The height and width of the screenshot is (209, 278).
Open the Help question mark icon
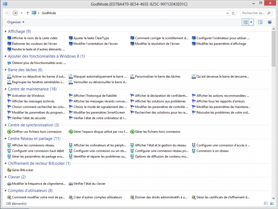270,22
